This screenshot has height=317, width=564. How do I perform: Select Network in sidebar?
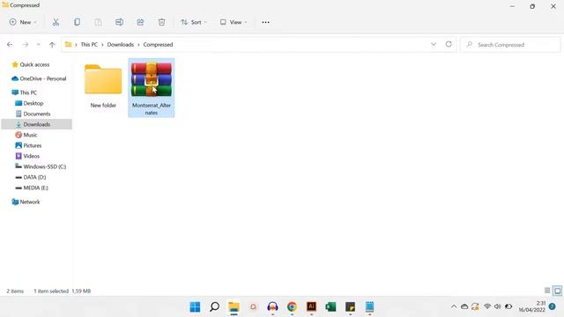(x=29, y=202)
